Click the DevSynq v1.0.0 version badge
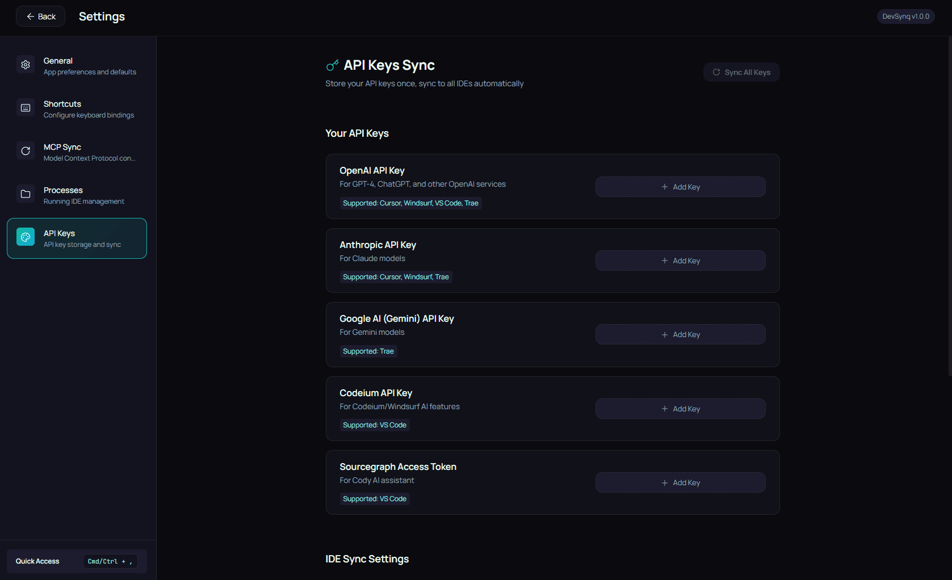 pyautogui.click(x=905, y=16)
